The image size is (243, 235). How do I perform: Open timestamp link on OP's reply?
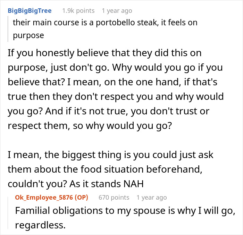click(152, 198)
